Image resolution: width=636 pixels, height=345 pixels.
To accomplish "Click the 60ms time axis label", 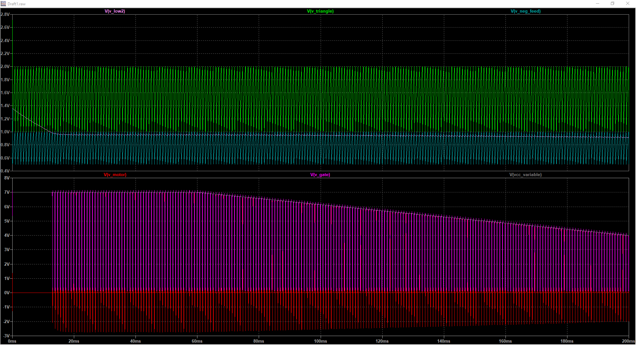I will coord(197,341).
